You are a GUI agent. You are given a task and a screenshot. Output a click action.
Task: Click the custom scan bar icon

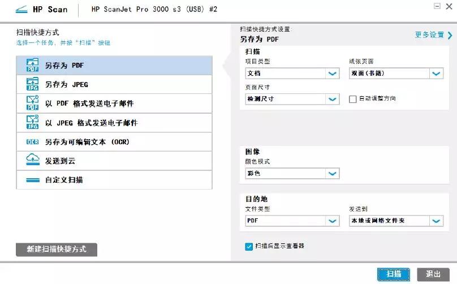point(33,180)
